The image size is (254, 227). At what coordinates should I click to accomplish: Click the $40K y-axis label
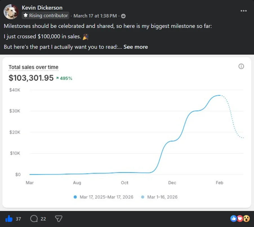(15, 90)
